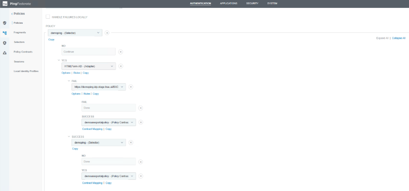Click Options under HTMLForm-AD Adapter

pos(66,73)
